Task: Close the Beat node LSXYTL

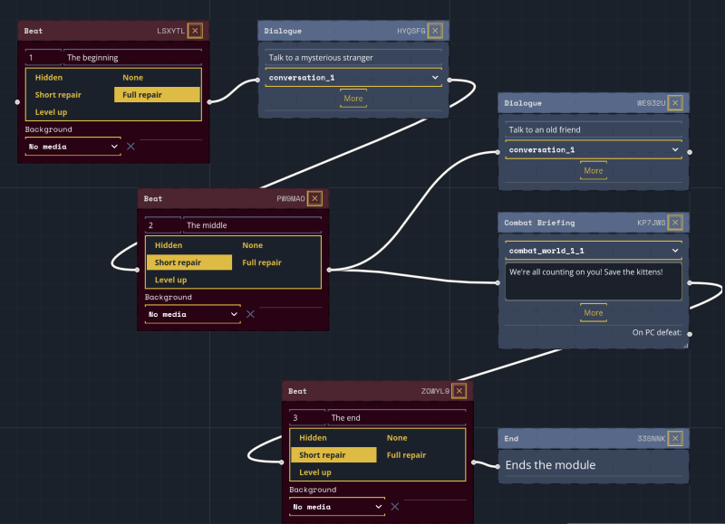Action: click(x=195, y=31)
